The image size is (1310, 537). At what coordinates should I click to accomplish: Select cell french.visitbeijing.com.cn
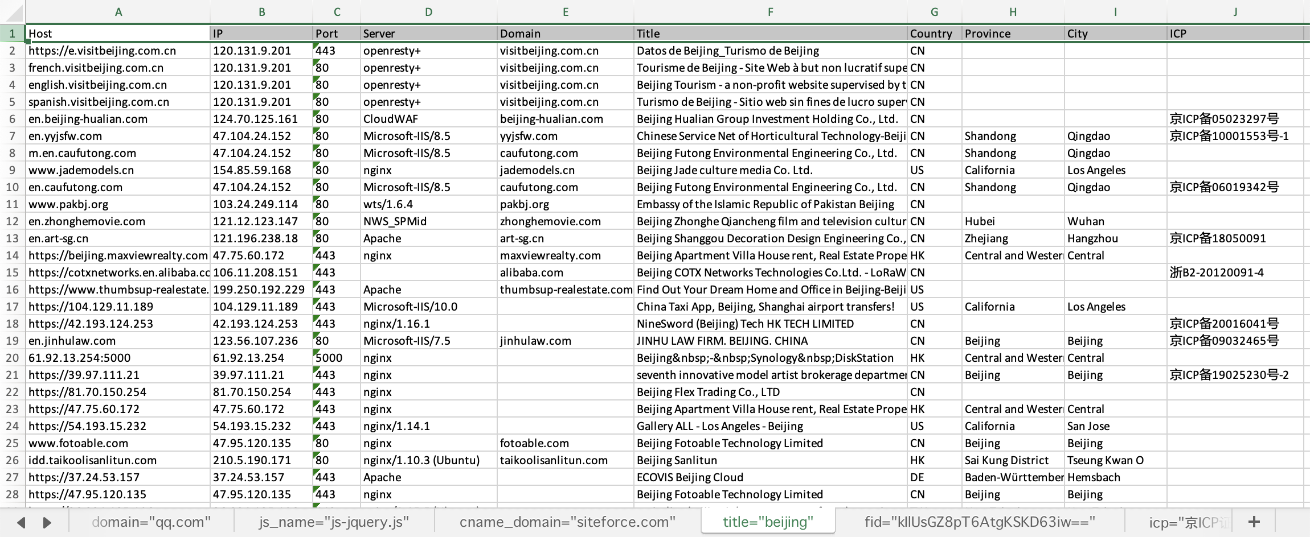[x=118, y=68]
